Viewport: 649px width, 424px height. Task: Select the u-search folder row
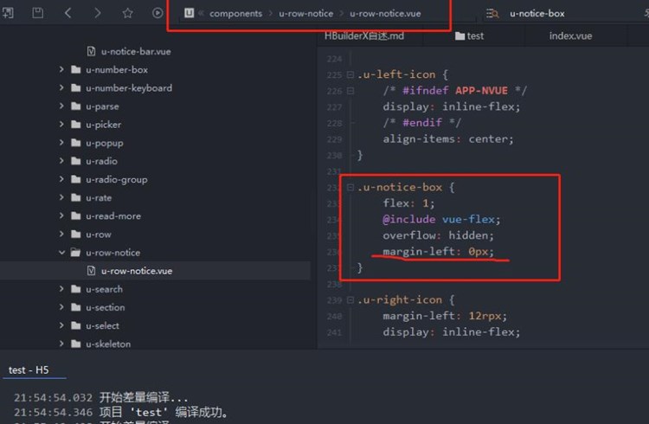pos(105,289)
